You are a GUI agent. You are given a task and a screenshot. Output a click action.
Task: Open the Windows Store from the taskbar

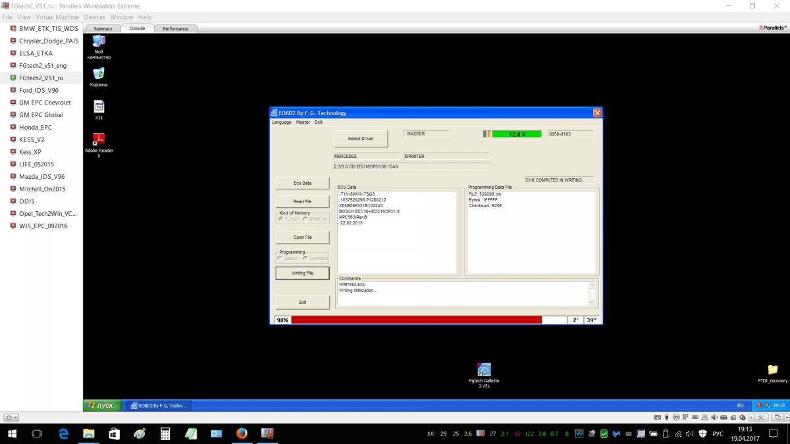pyautogui.click(x=114, y=433)
